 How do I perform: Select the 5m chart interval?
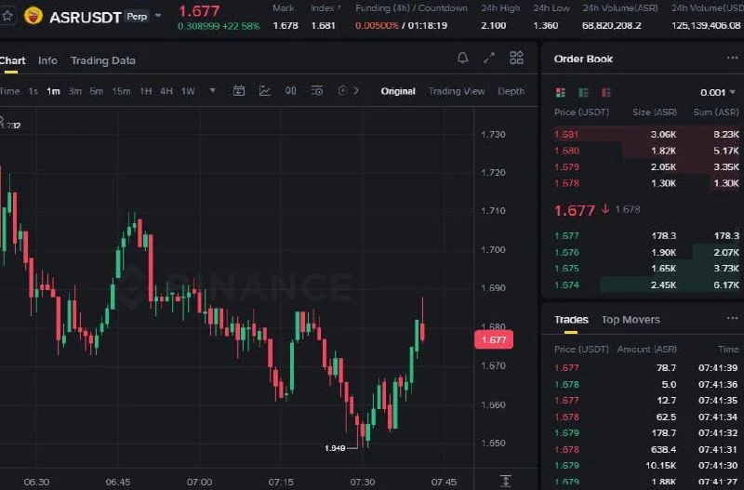pyautogui.click(x=97, y=91)
